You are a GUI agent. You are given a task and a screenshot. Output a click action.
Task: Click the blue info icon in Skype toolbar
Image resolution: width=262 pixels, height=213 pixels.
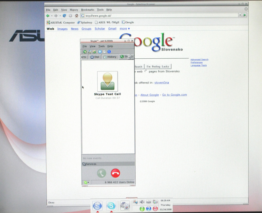[109, 52]
